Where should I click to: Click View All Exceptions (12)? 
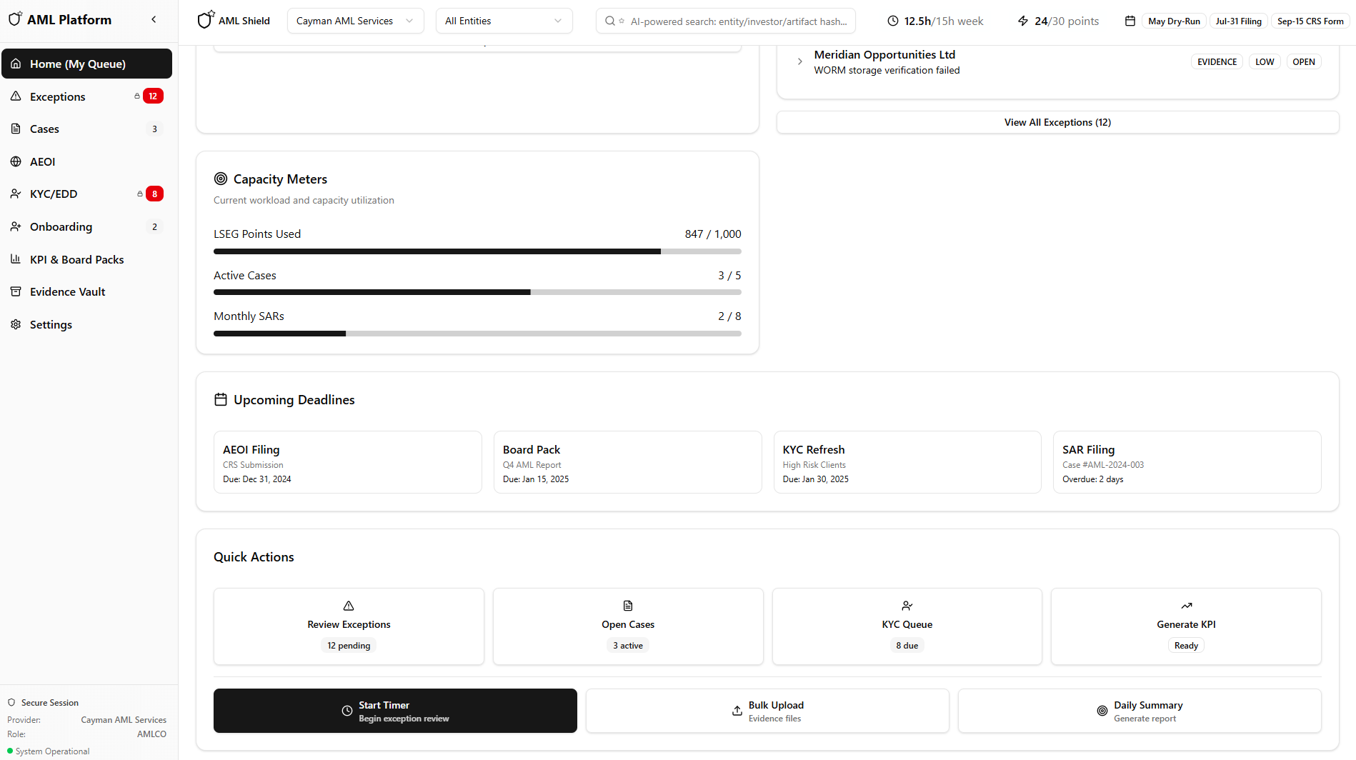coord(1057,122)
